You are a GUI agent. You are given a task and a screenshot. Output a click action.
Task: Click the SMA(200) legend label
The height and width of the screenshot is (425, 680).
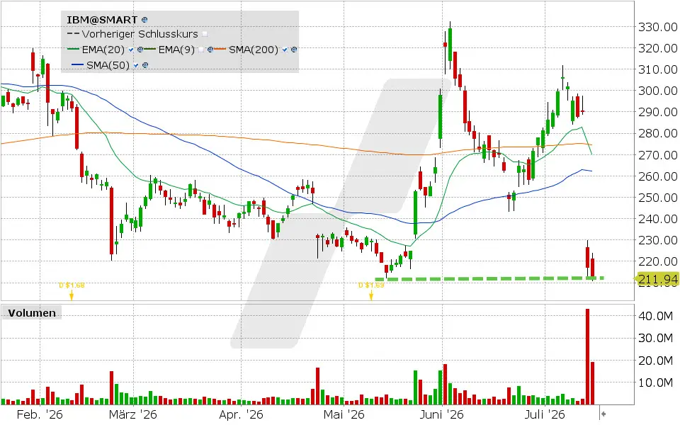click(x=254, y=50)
